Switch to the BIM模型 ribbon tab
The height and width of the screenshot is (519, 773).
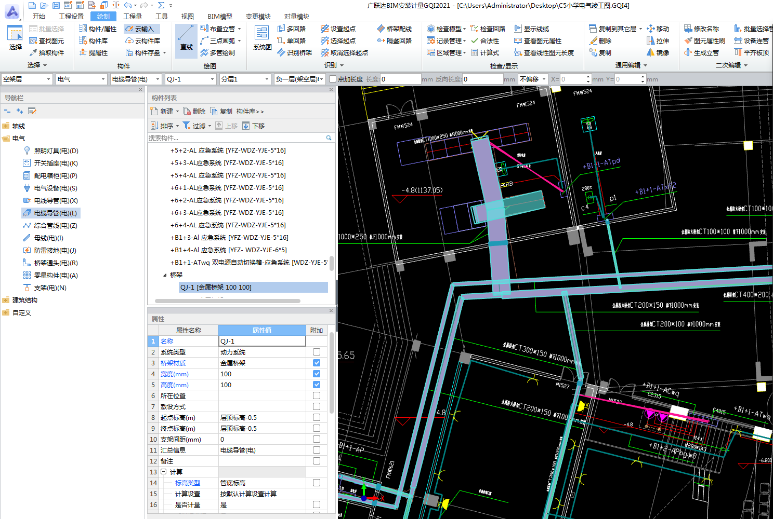(220, 16)
